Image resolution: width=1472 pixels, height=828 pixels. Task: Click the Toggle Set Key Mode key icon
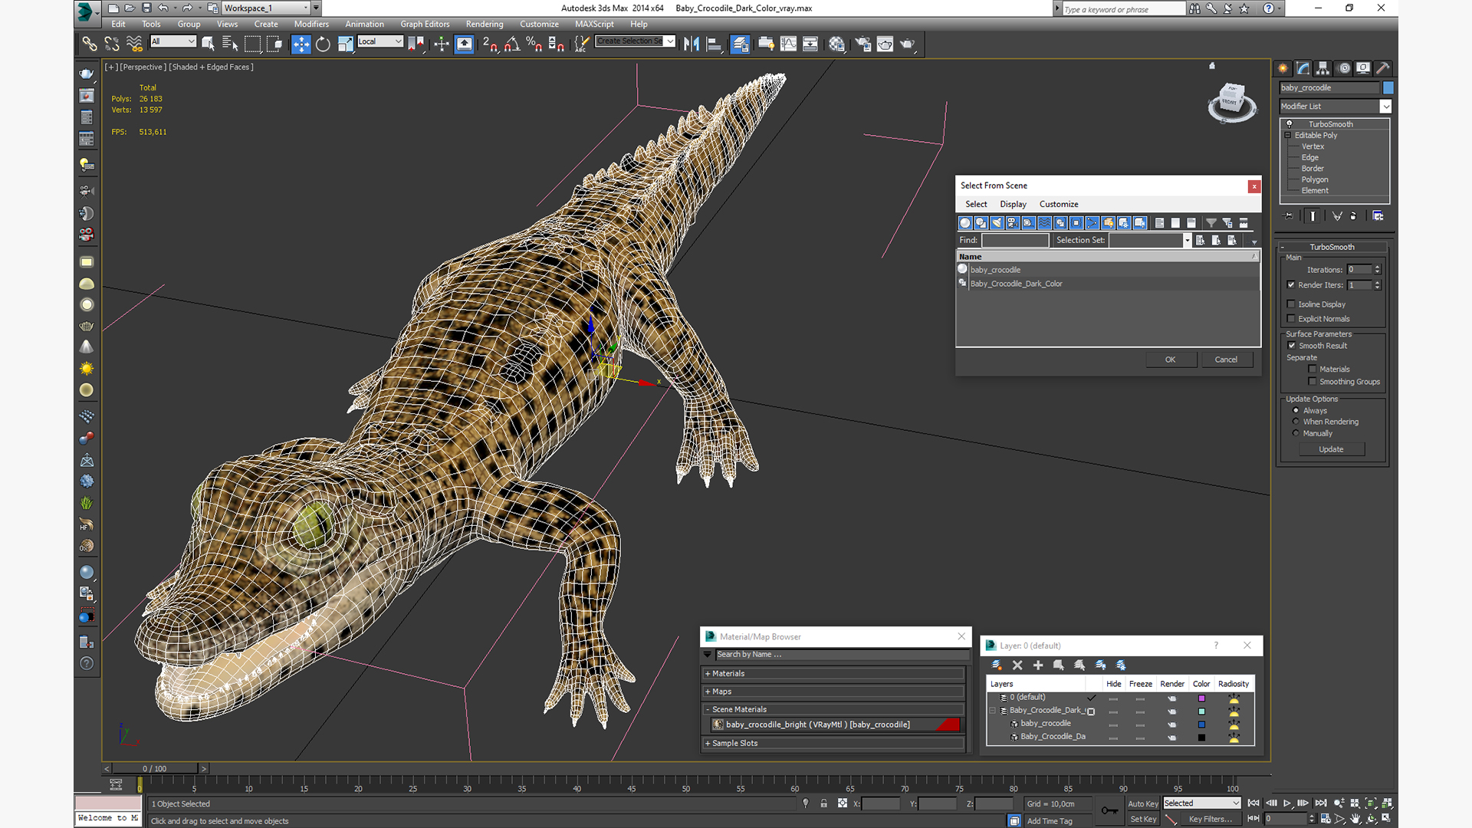pyautogui.click(x=1109, y=810)
